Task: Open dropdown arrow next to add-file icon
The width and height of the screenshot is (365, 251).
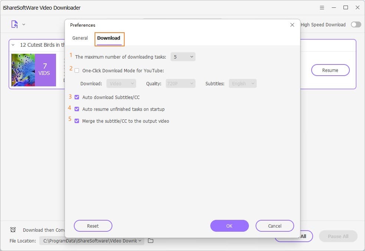Action: (x=24, y=24)
